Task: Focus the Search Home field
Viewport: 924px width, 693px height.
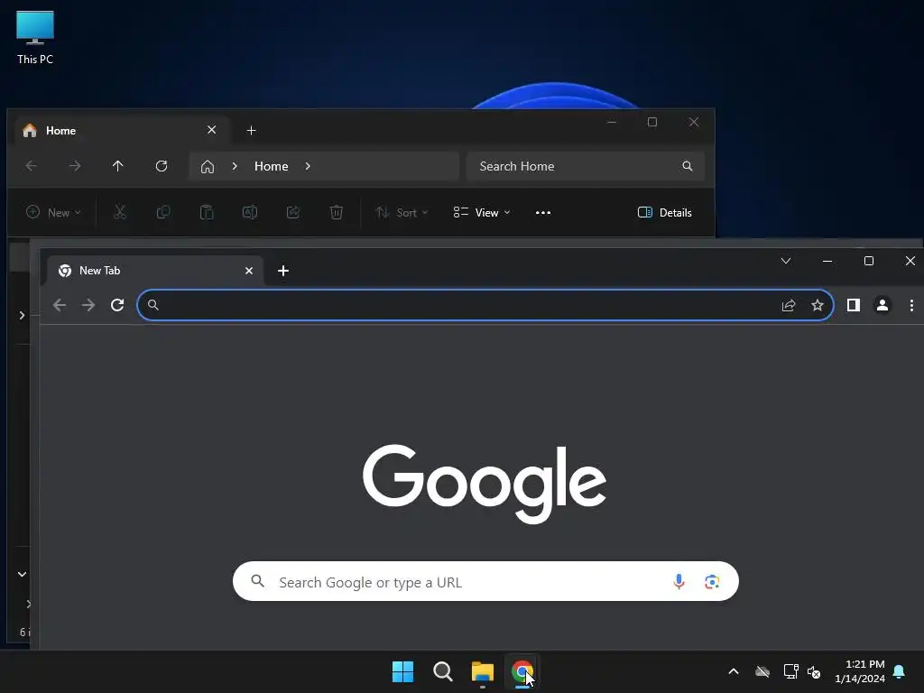Action: (x=585, y=166)
